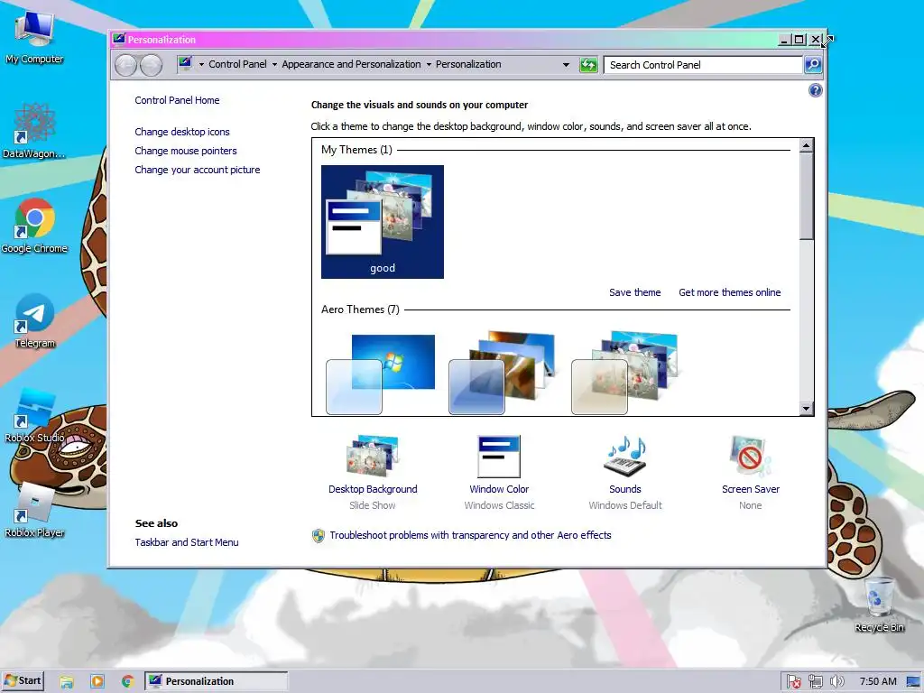Screen dimensions: 924x693
Task: Click the Save theme link
Action: [x=634, y=292]
